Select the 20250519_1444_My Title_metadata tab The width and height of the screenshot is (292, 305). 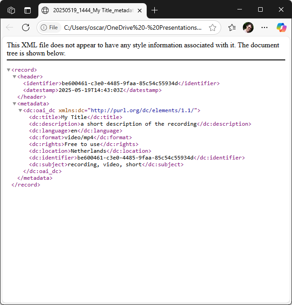tap(93, 10)
